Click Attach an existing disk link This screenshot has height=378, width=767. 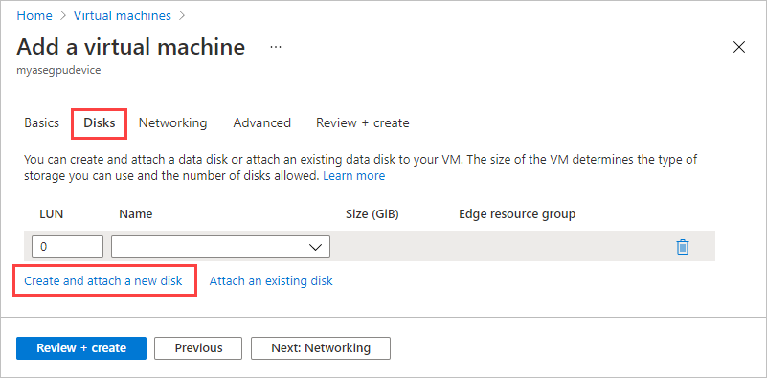point(271,280)
